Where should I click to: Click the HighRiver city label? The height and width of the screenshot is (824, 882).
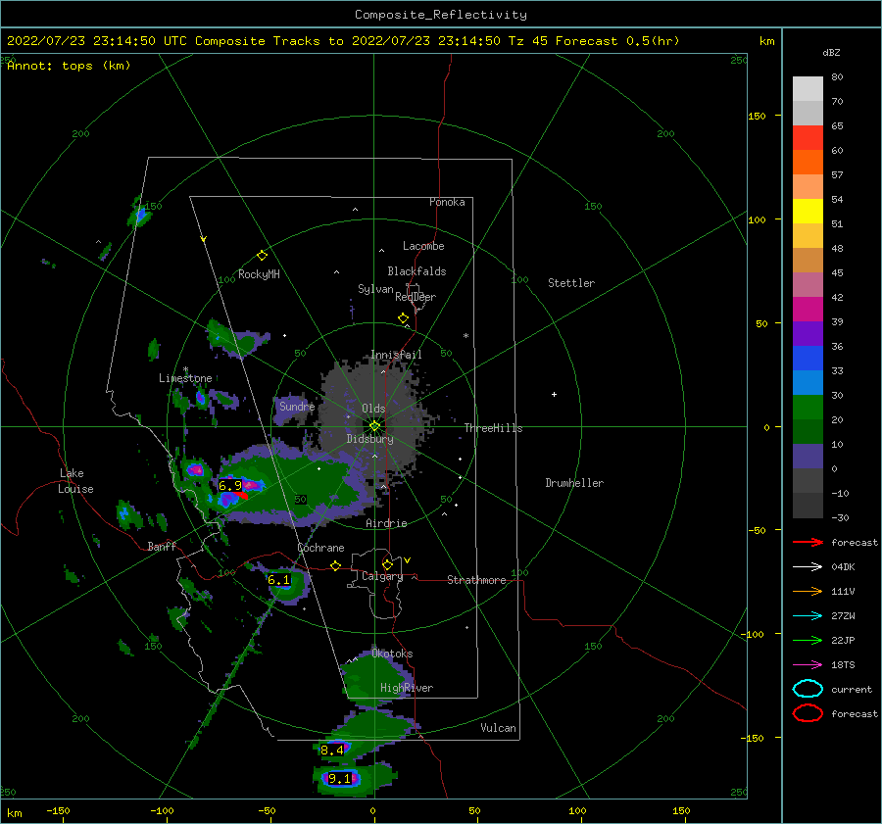[407, 688]
